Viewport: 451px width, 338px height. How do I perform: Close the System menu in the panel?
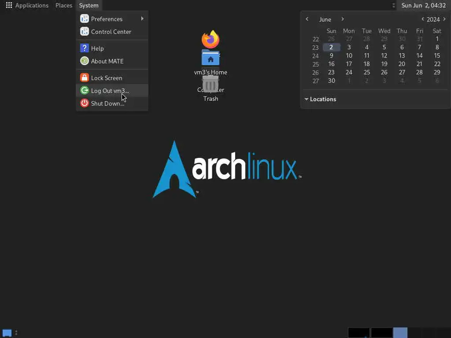[89, 5]
